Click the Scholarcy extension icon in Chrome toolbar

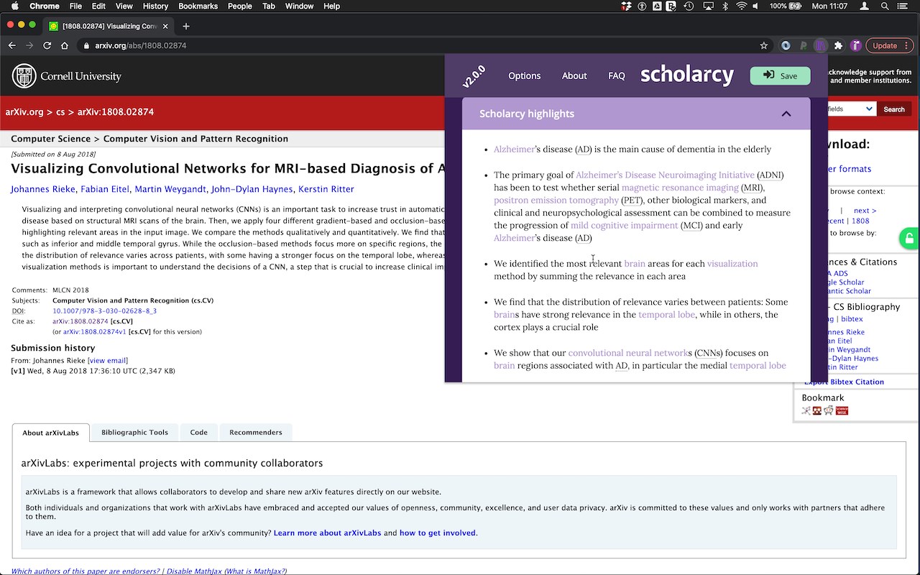(x=820, y=45)
